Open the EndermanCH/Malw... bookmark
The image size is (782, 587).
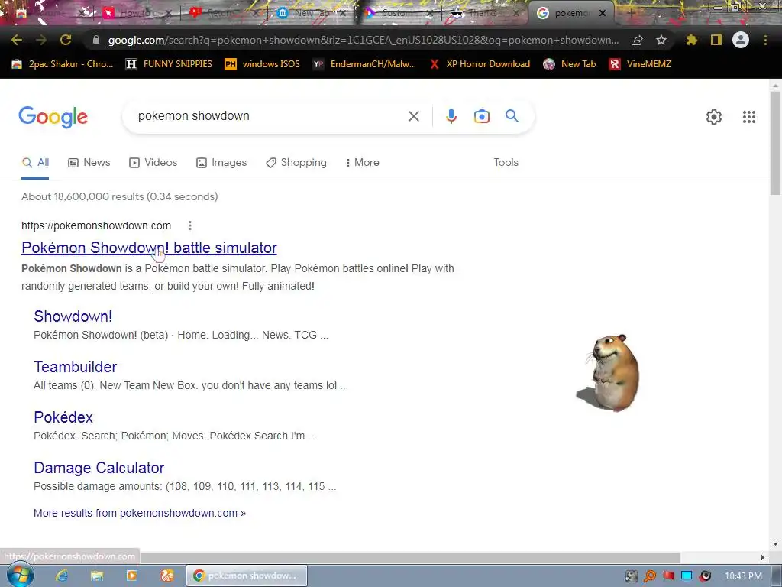tap(364, 64)
